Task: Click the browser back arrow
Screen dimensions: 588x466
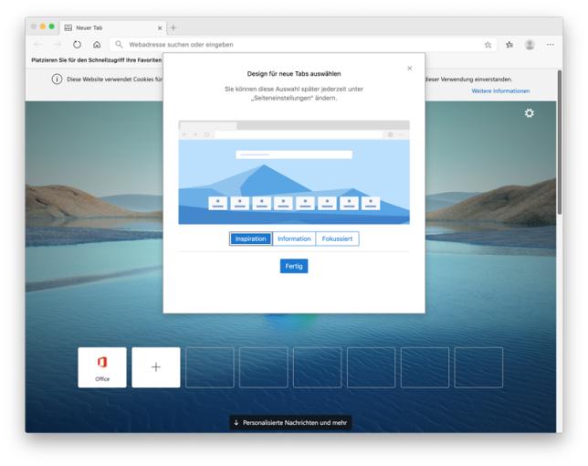Action: 37,45
